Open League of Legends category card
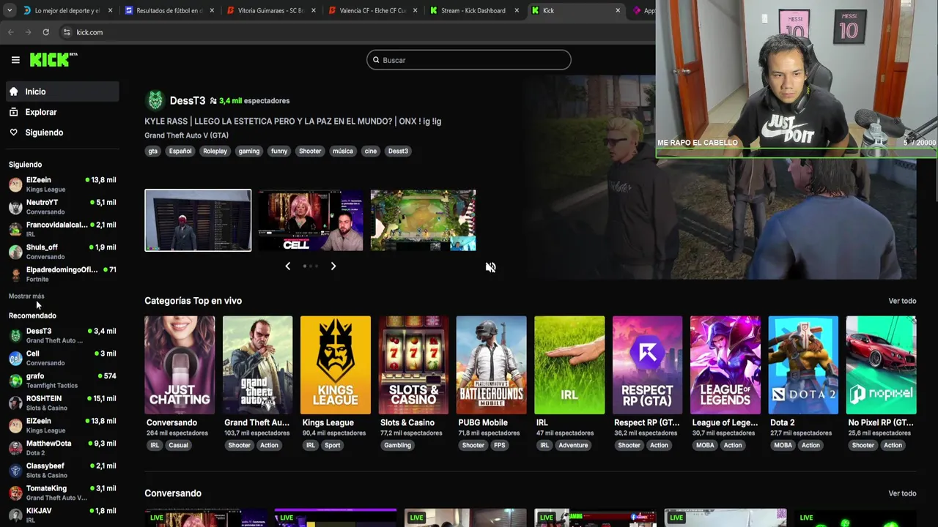Image resolution: width=938 pixels, height=527 pixels. pyautogui.click(x=725, y=365)
